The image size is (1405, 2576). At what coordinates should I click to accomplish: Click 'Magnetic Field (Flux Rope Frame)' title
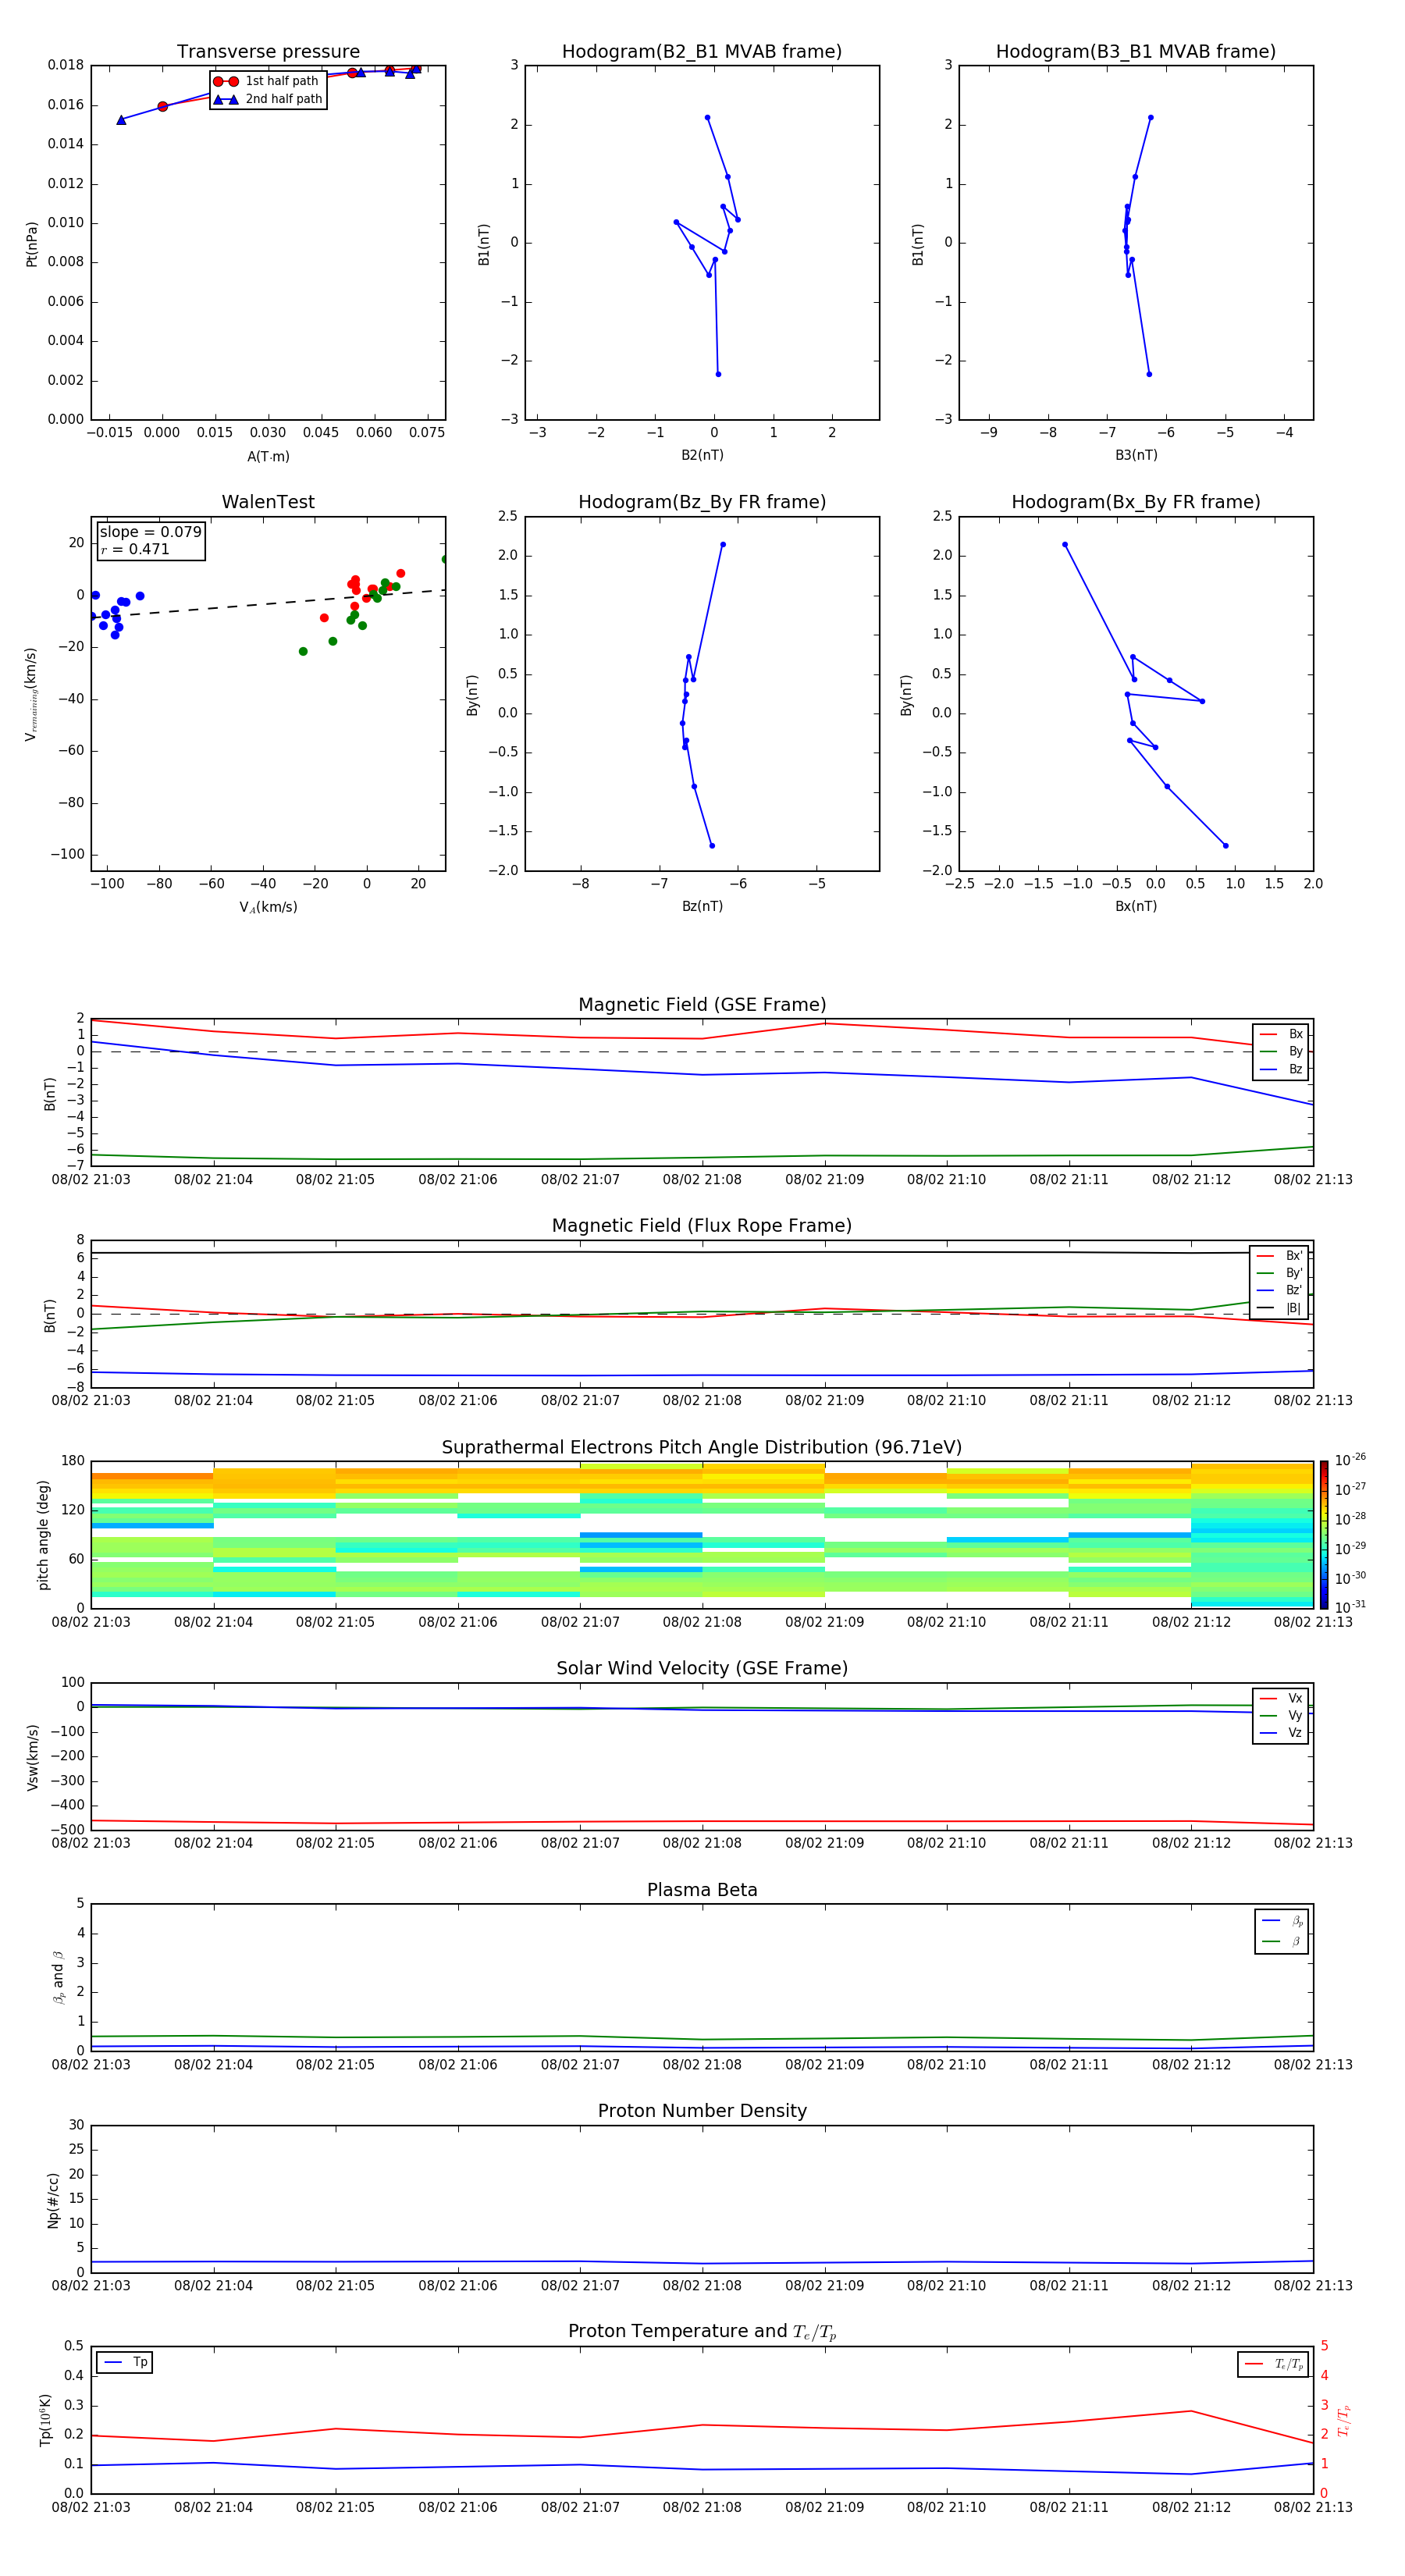pyautogui.click(x=702, y=1226)
